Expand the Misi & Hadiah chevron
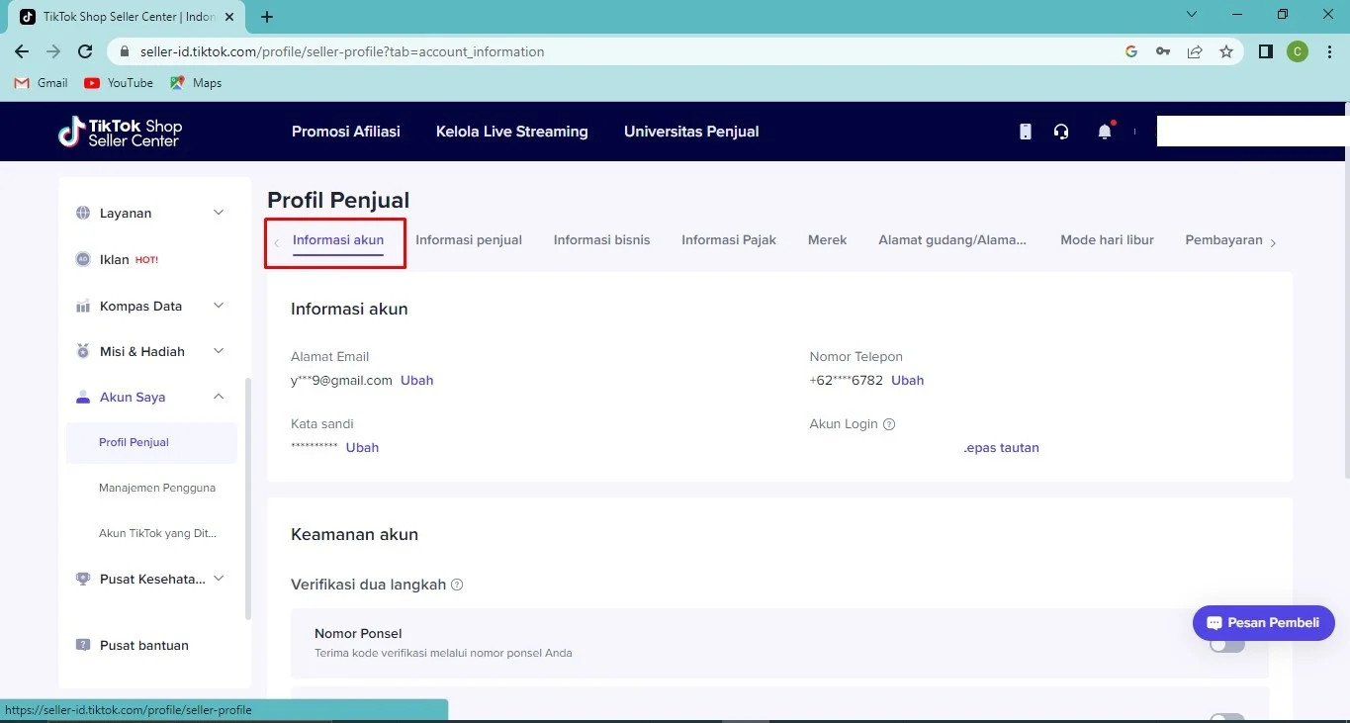Image resolution: width=1350 pixels, height=723 pixels. click(219, 351)
